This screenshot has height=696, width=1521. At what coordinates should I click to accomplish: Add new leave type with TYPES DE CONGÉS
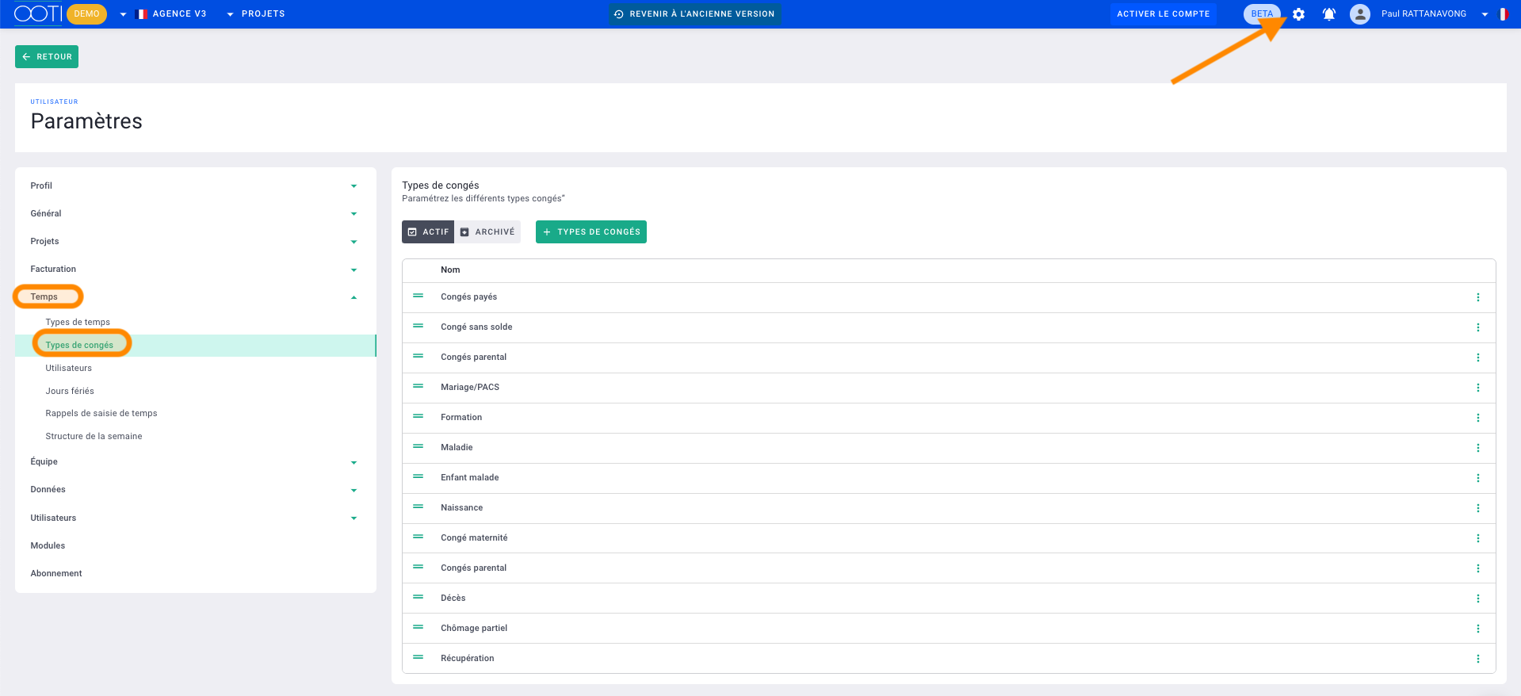point(591,231)
